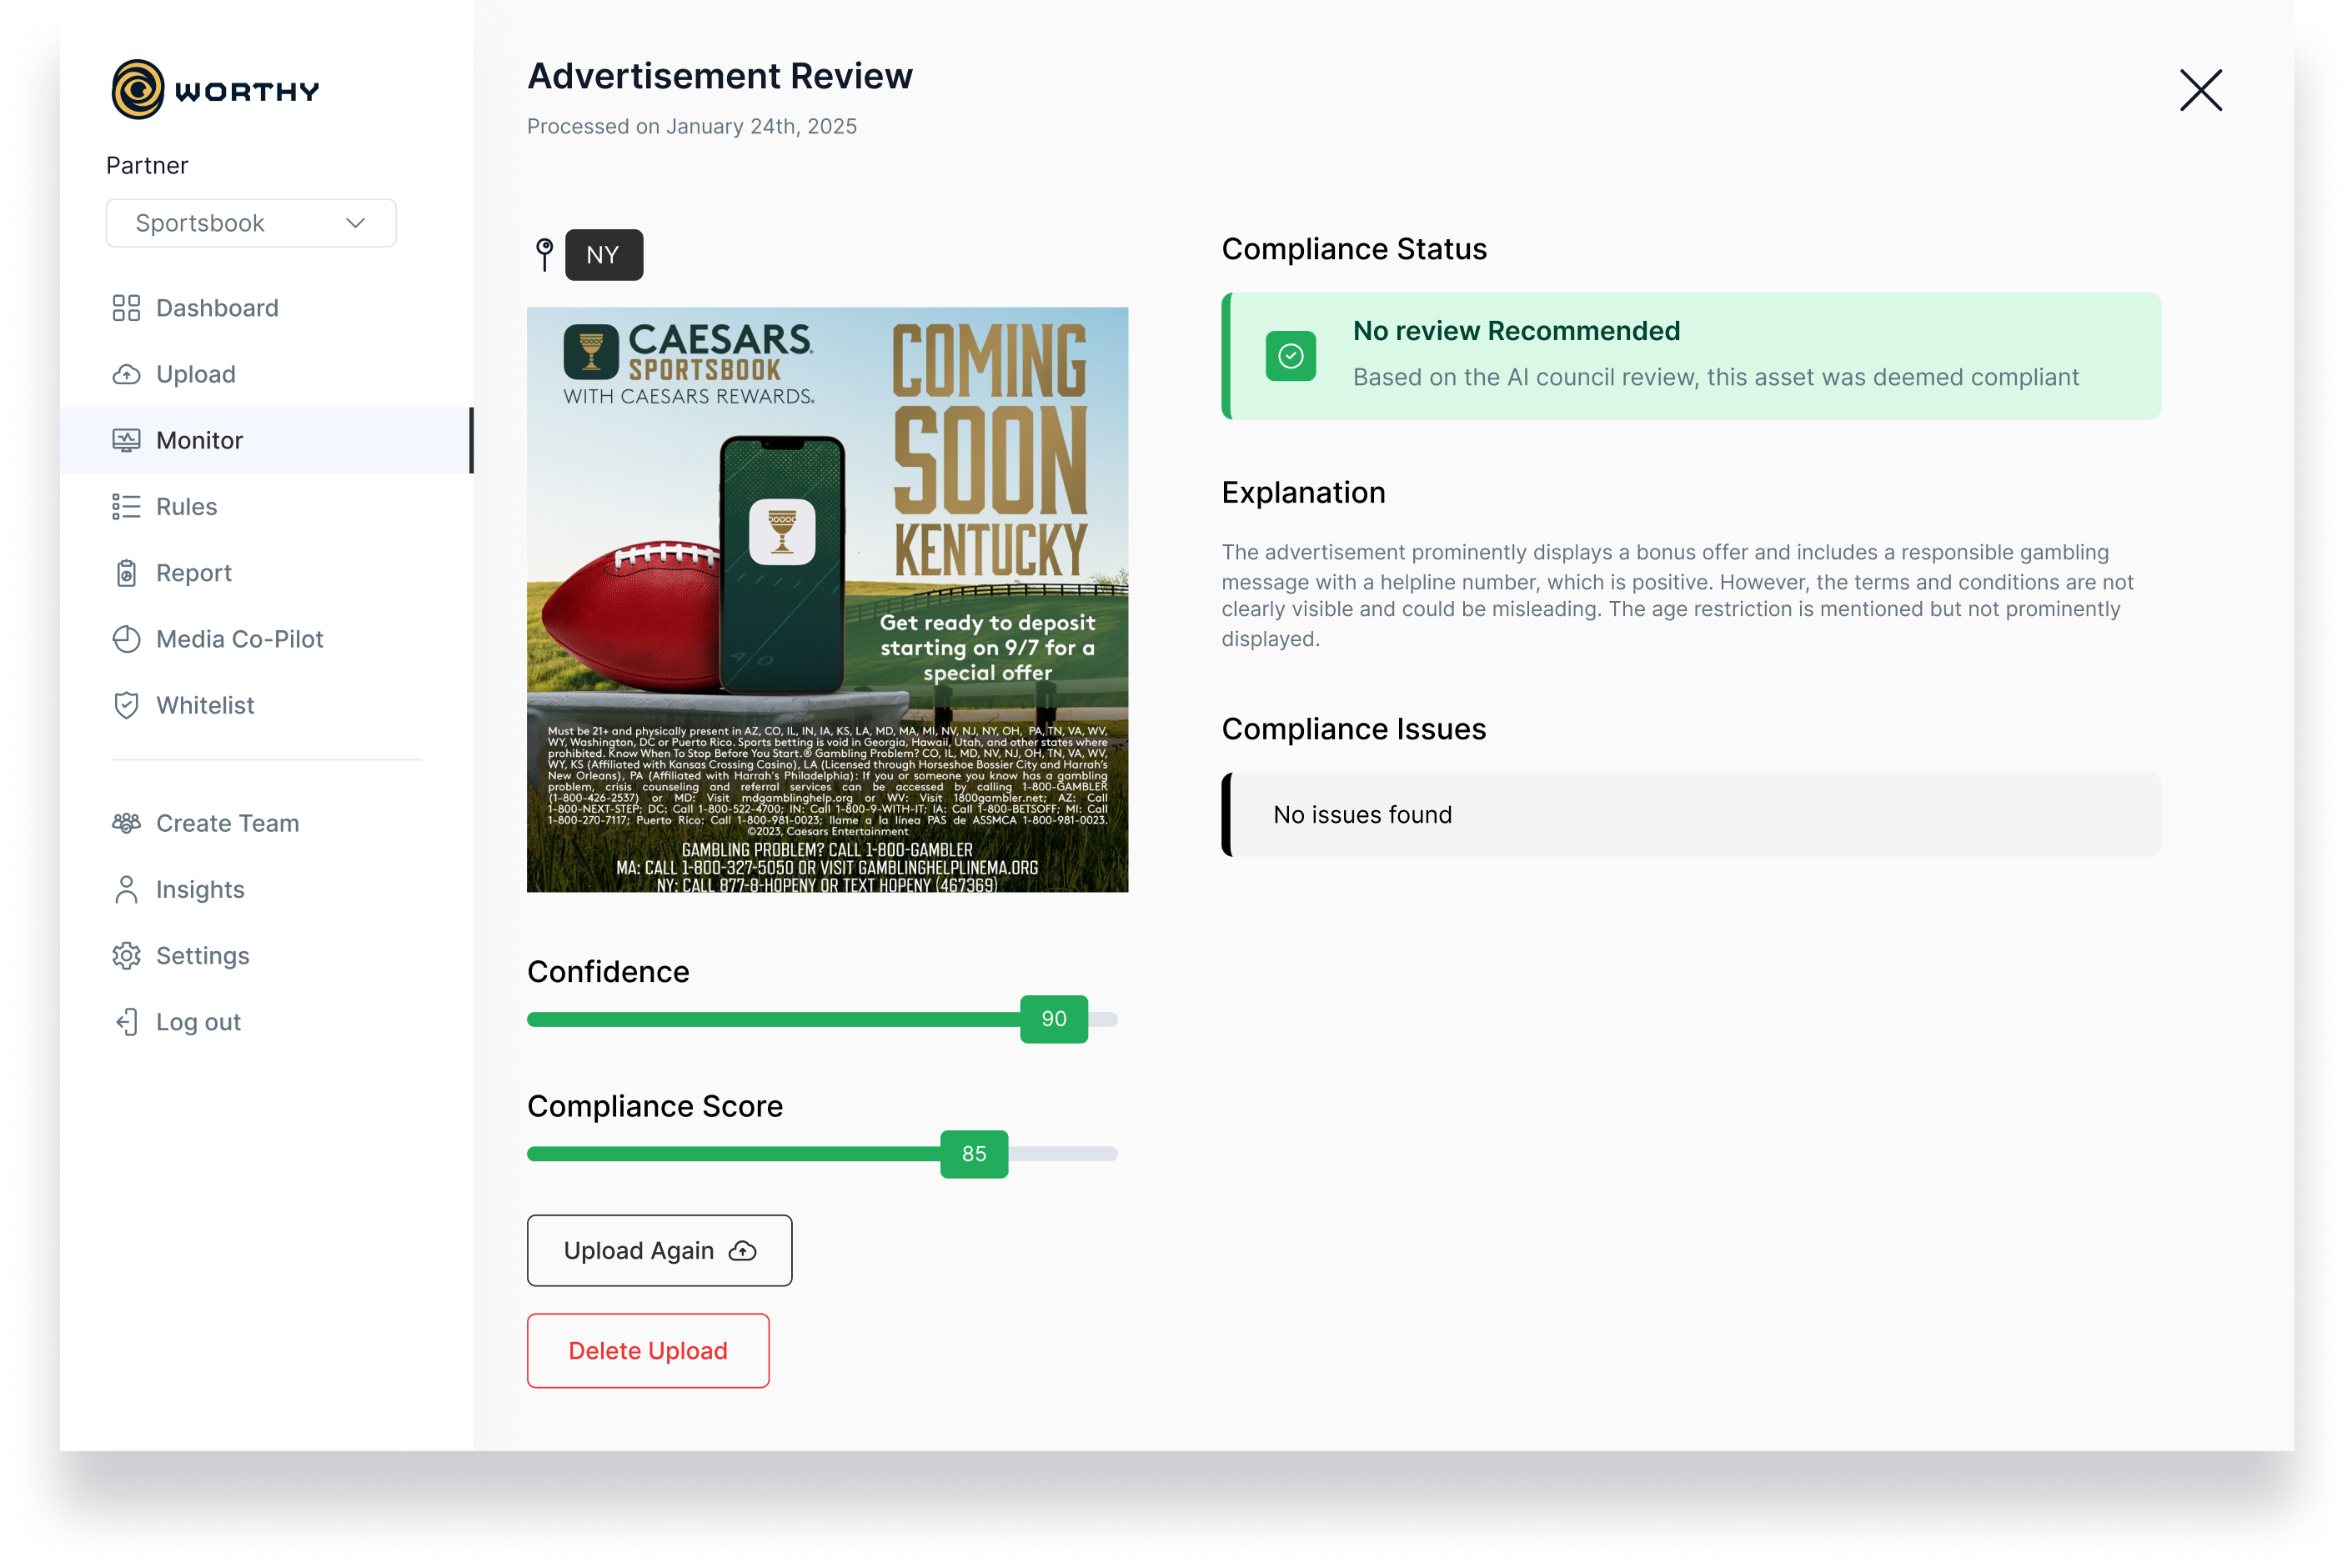Image resolution: width=2352 pixels, height=1568 pixels.
Task: Click the 'Based on the AI council review' text
Action: pos(1716,377)
